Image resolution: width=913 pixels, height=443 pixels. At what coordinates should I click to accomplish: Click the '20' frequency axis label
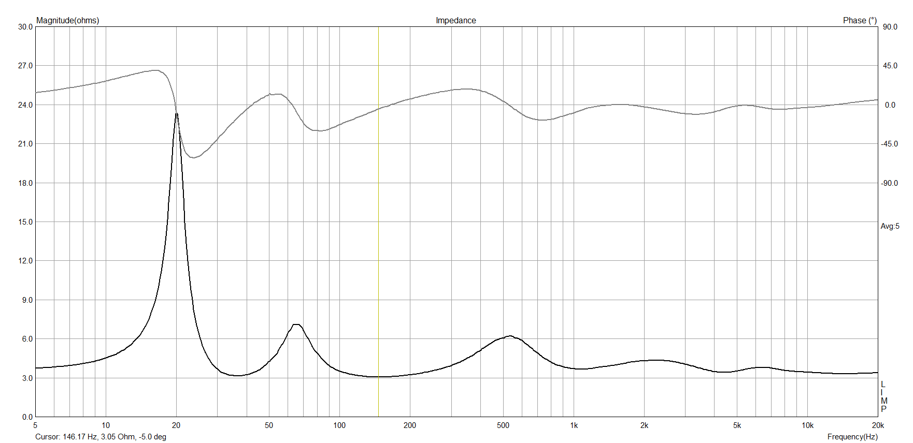point(176,425)
